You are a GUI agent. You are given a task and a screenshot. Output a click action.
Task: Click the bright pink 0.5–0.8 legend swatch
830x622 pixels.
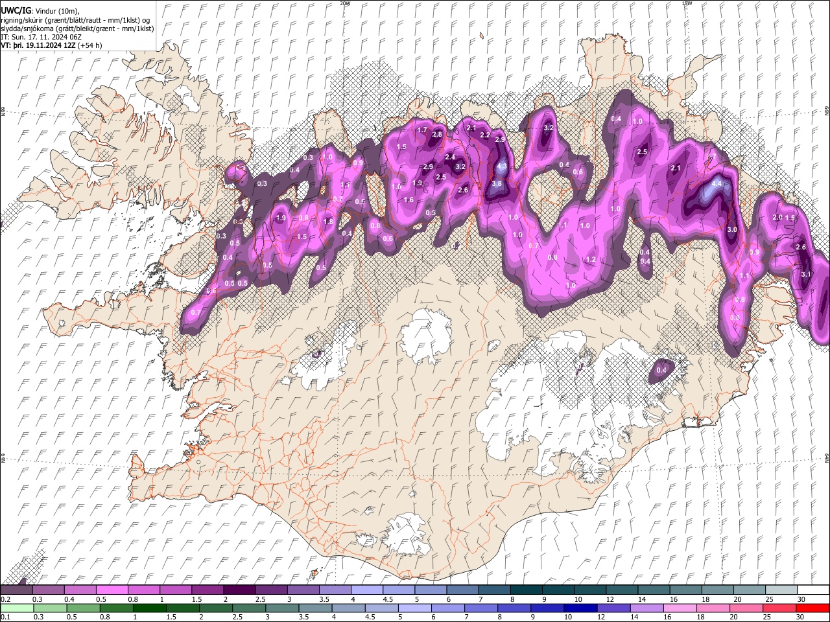coord(112,590)
